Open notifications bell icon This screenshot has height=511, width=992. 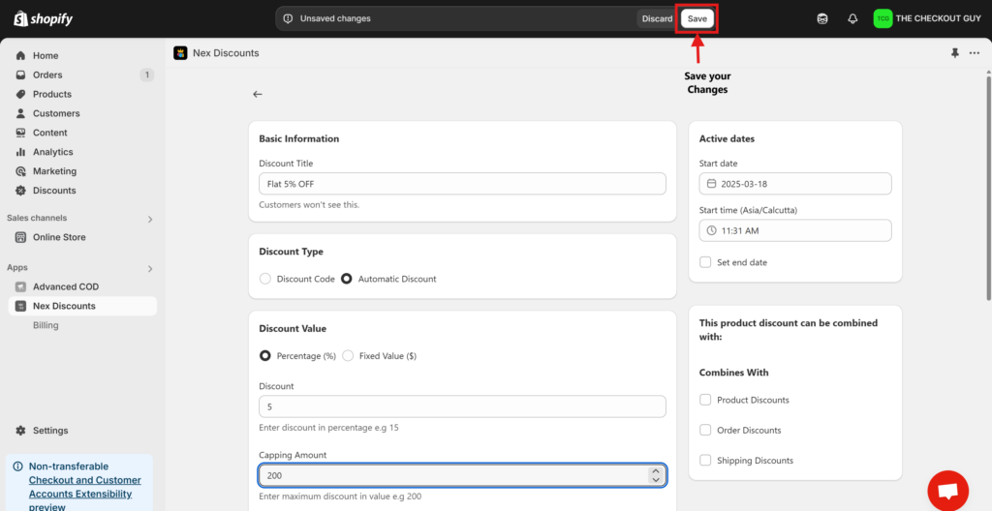(x=852, y=18)
